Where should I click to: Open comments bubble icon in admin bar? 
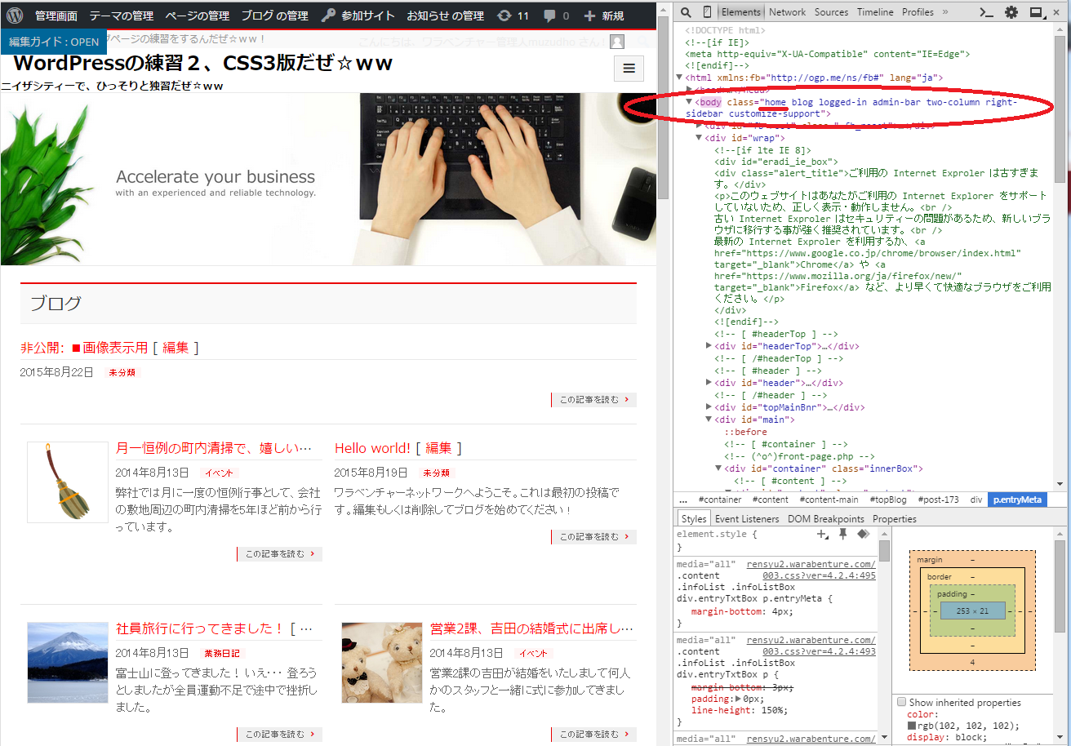point(550,16)
